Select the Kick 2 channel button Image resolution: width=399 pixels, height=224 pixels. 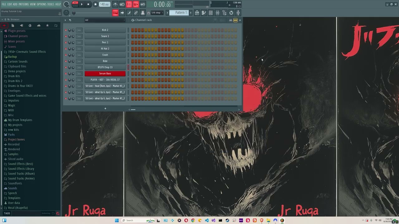click(x=105, y=30)
